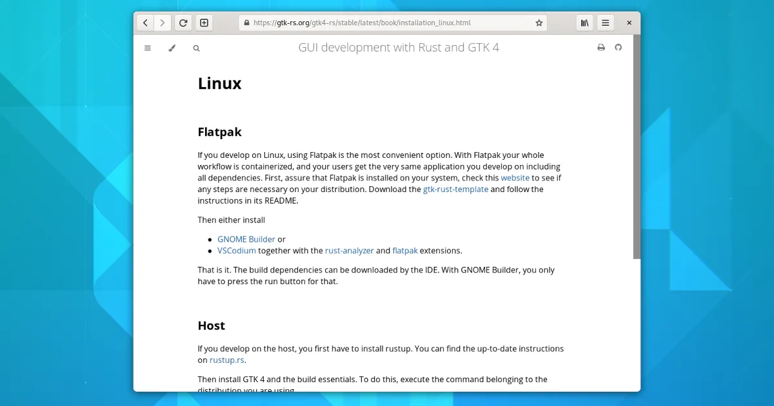Click the page's vertical scrollbar

(637, 147)
